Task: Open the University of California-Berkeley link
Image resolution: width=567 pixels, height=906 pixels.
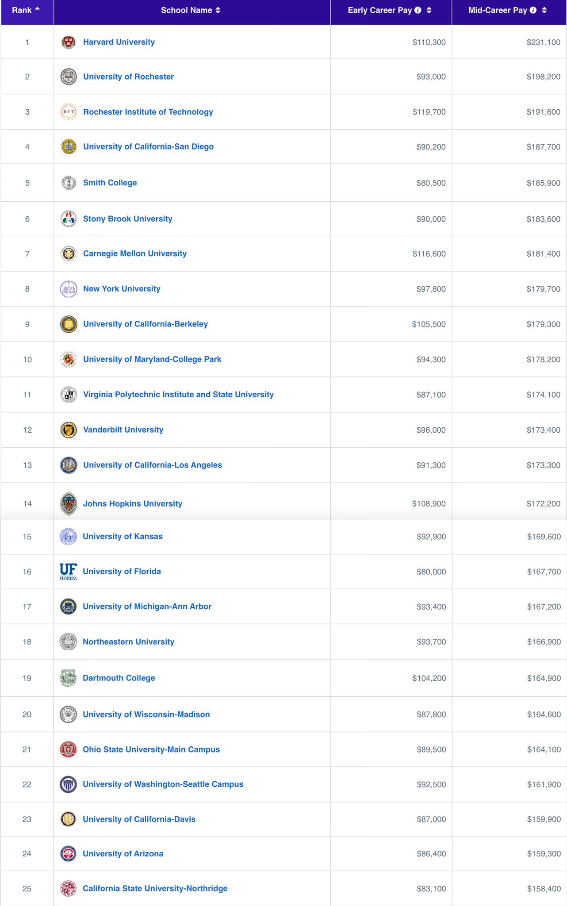Action: click(x=146, y=324)
